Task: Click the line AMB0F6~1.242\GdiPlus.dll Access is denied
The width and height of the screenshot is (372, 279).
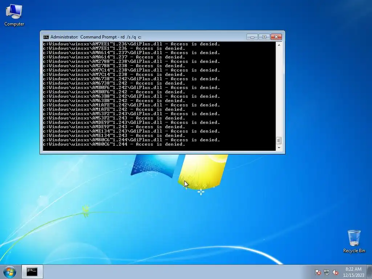Action: [x=132, y=88]
